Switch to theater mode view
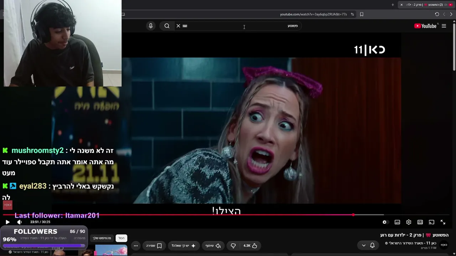Screen dimensions: 456x256 coord(420,222)
